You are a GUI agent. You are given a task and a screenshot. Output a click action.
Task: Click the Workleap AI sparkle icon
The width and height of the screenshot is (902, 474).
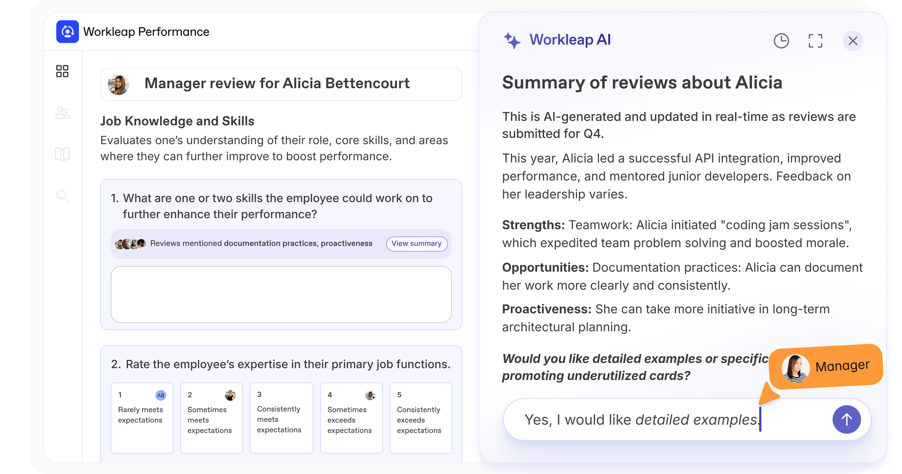pos(512,41)
